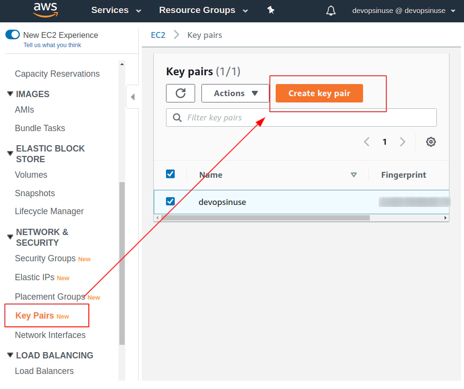Click page number 1
The height and width of the screenshot is (389, 464).
[x=385, y=142]
